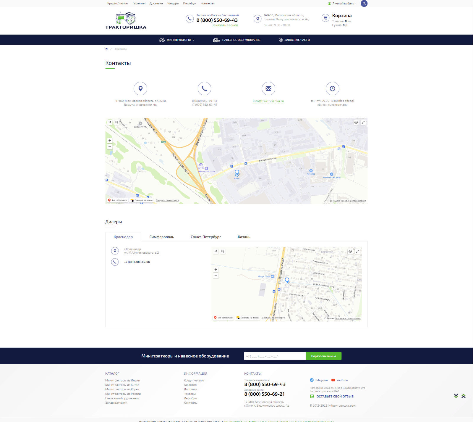
Task: Click the main map fullscreen icon
Action: tap(363, 122)
